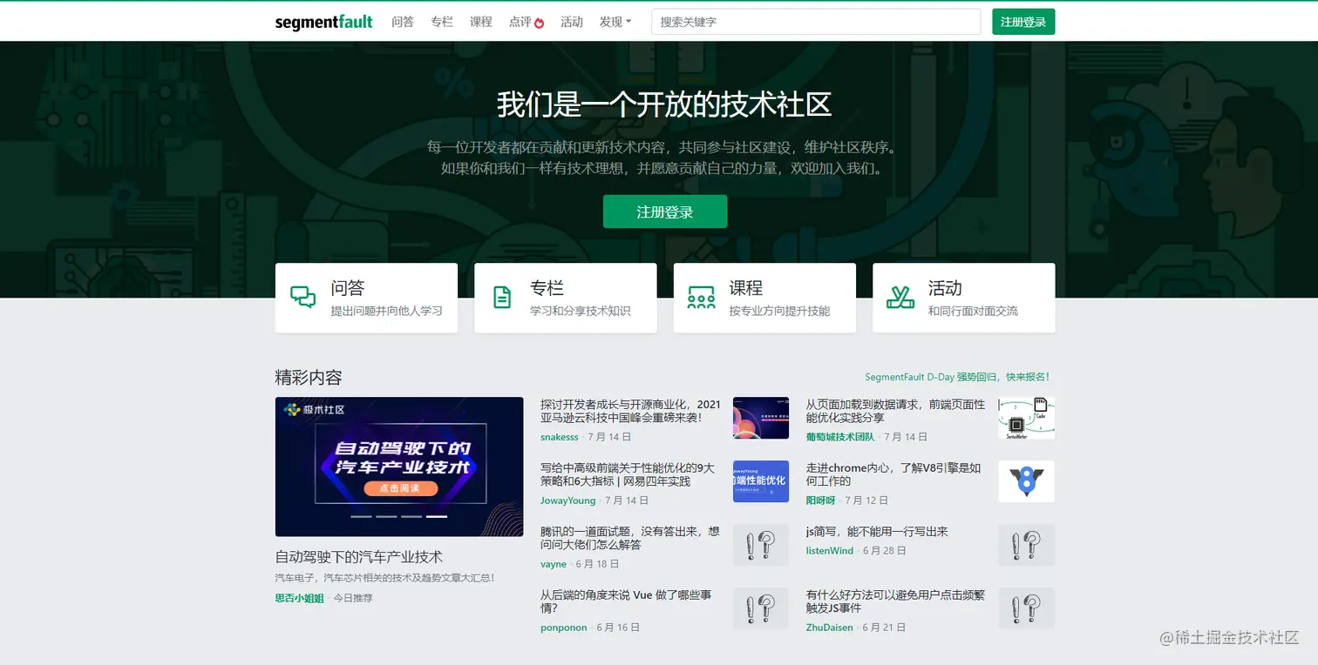
Task: Click the question-mark icon beside the Vue question
Action: (761, 608)
